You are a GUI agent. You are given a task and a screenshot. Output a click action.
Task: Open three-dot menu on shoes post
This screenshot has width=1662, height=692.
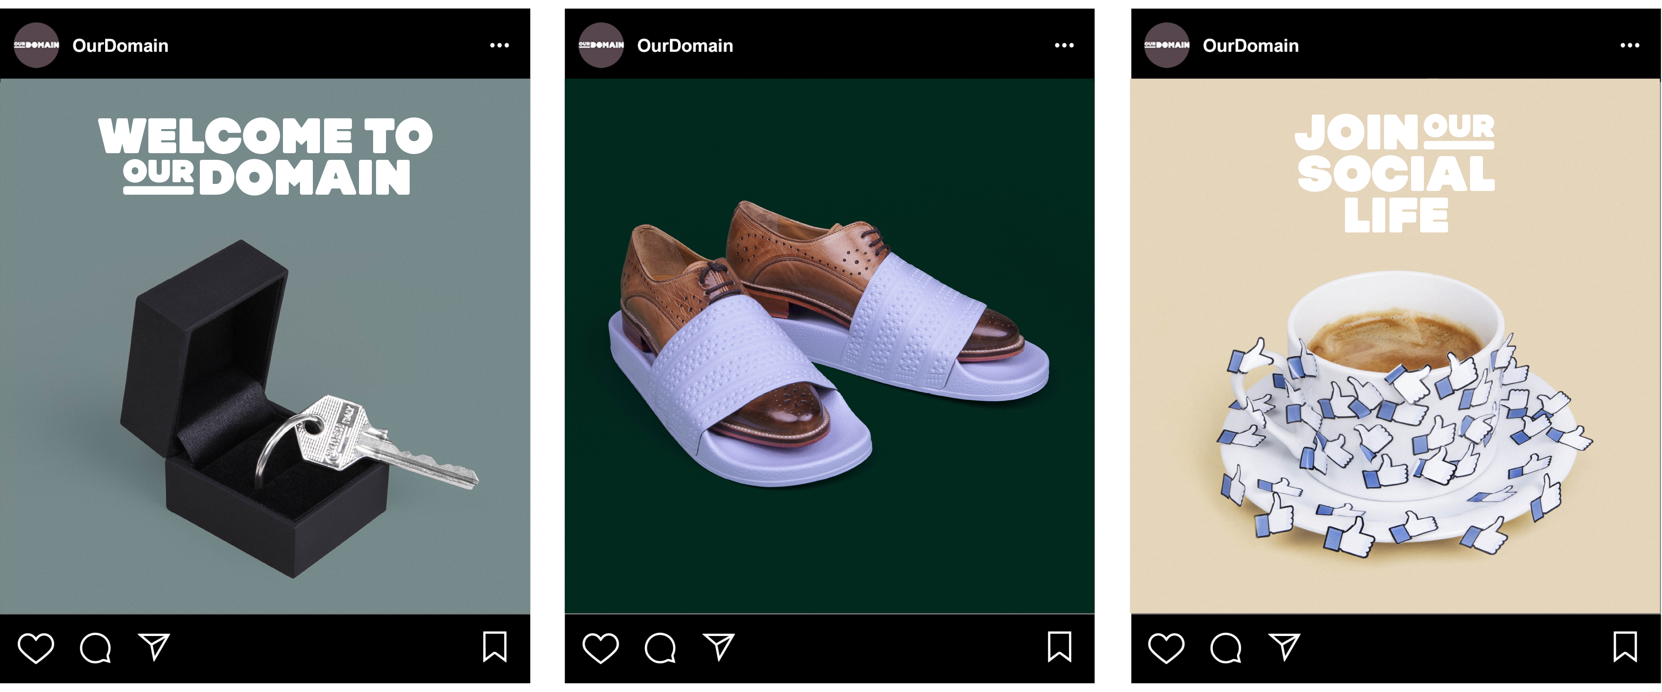[1064, 45]
